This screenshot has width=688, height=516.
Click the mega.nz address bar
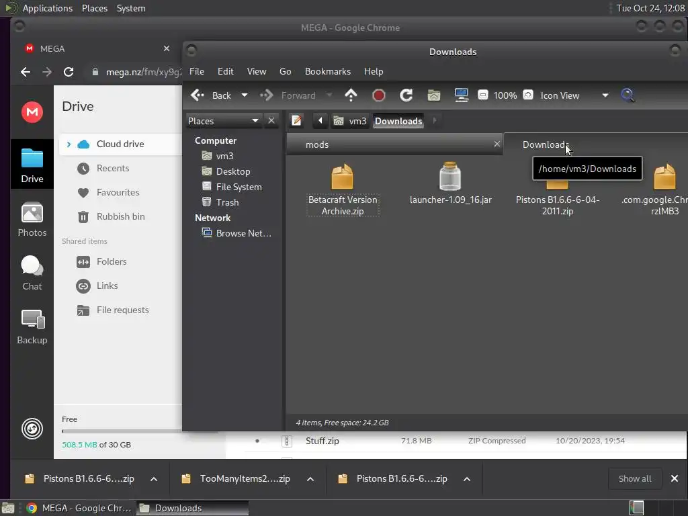tap(136, 72)
